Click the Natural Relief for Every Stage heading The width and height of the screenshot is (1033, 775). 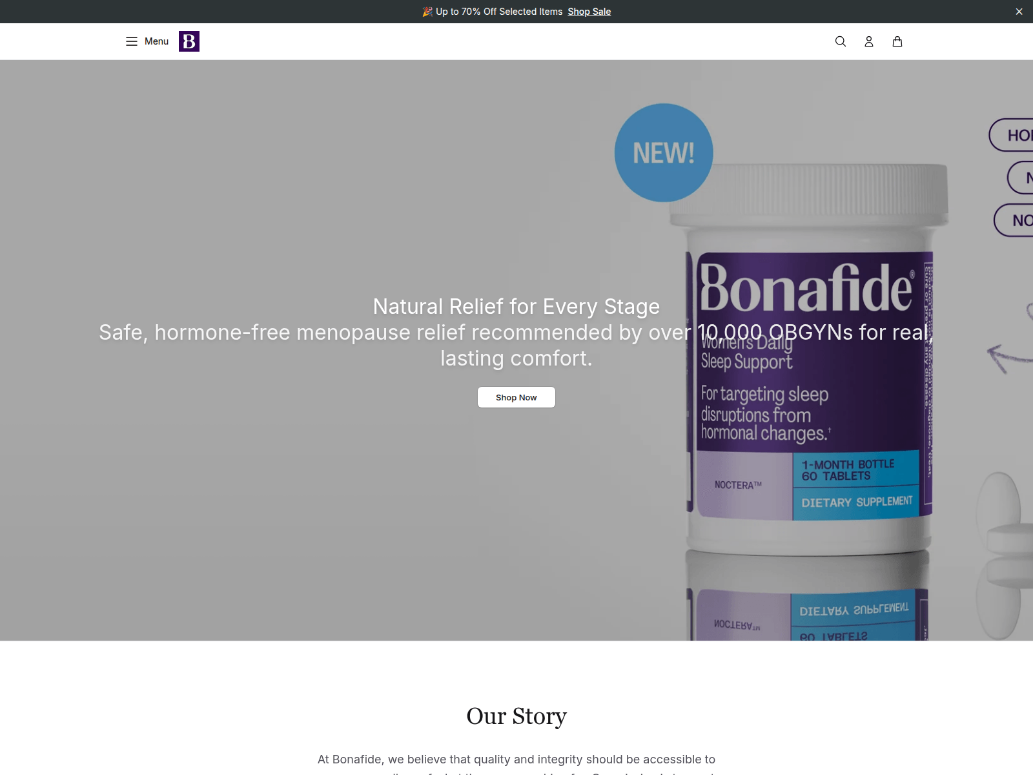pos(516,306)
